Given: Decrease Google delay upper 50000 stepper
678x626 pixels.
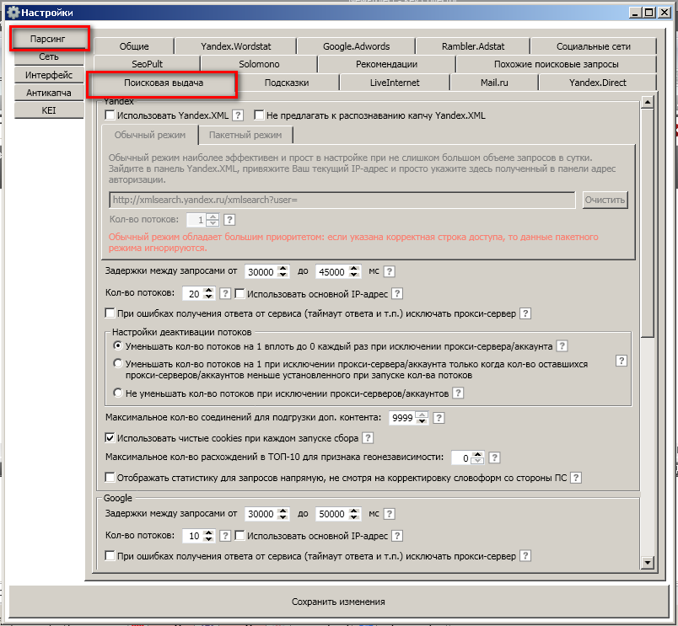Looking at the screenshot, I should [354, 517].
